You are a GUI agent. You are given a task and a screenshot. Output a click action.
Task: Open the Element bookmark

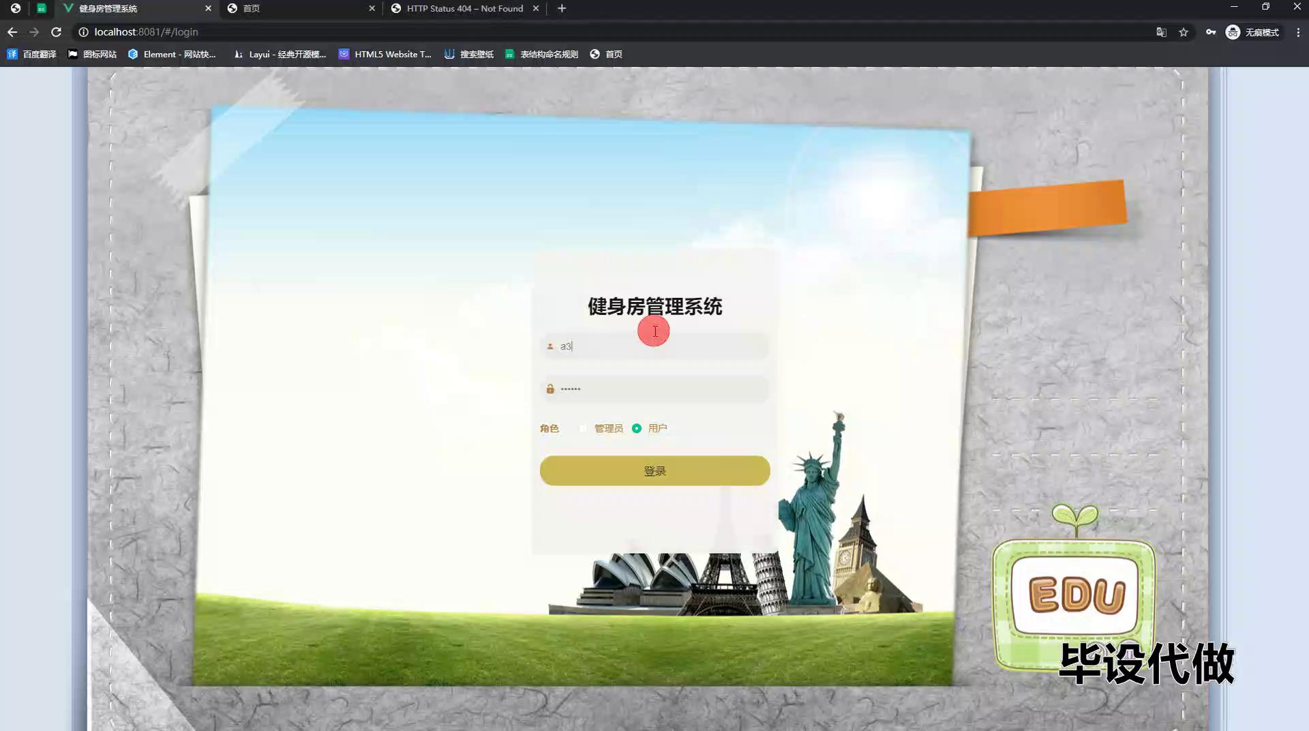point(172,54)
